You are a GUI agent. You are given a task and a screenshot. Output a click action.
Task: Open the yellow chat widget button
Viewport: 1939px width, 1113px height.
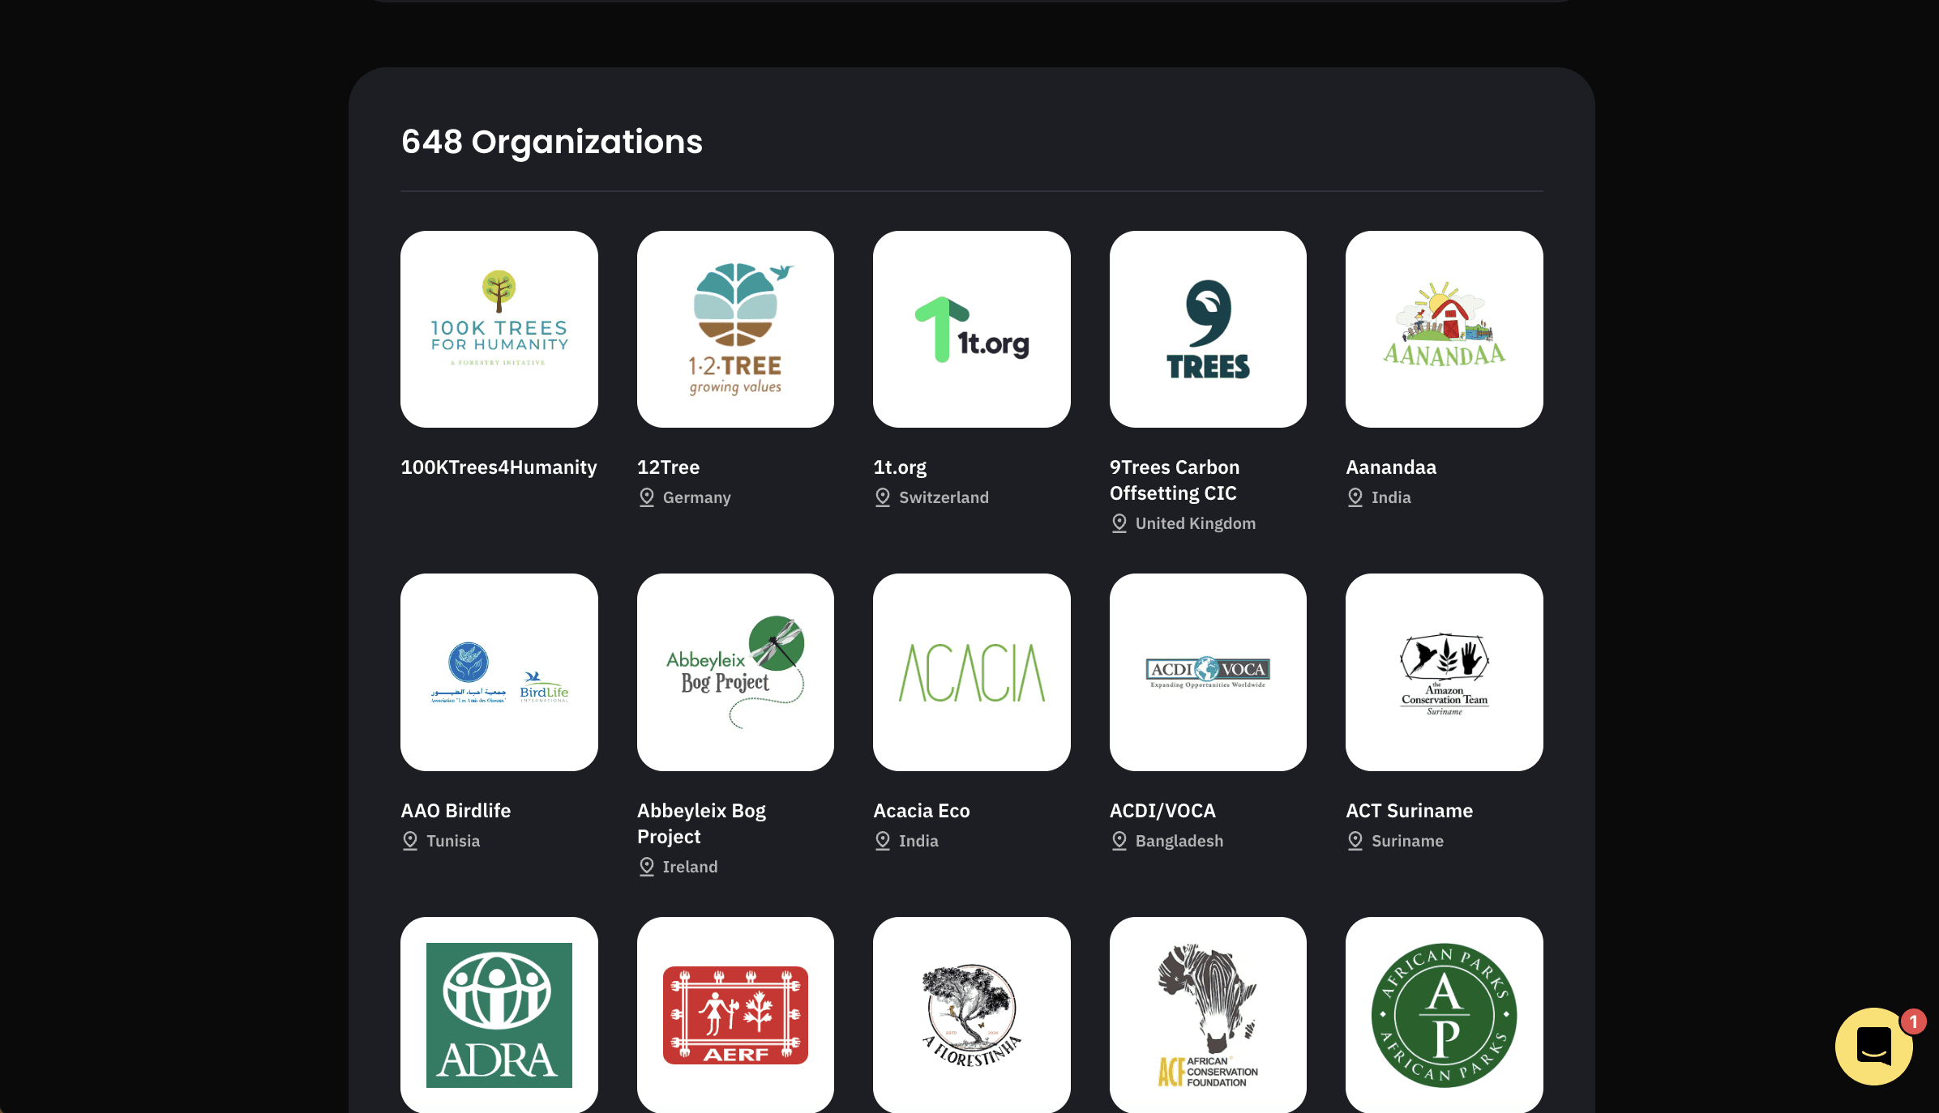pyautogui.click(x=1873, y=1047)
